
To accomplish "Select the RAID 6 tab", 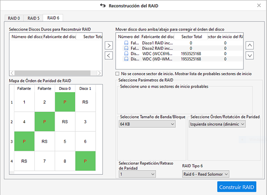I will point(53,18).
